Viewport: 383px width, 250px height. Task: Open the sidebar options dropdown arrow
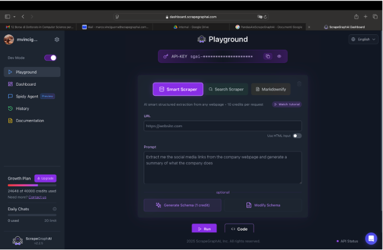[x=14, y=17]
